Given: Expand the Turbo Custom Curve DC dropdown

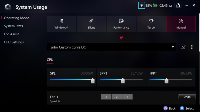Looking at the screenshot, I should [x=111, y=47].
